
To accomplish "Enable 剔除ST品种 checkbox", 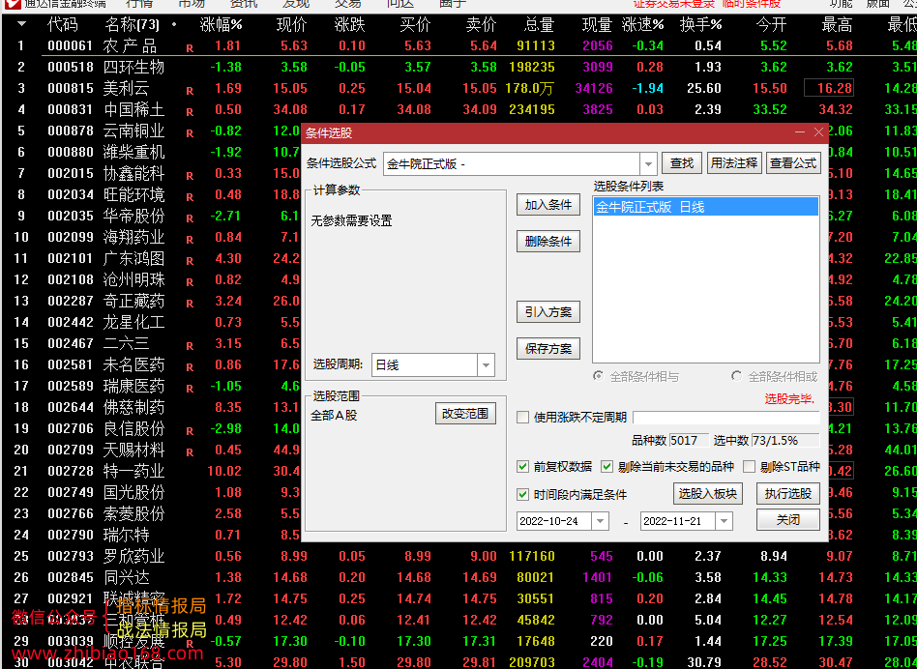I will pos(749,466).
